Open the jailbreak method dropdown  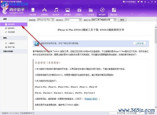pos(104,20)
